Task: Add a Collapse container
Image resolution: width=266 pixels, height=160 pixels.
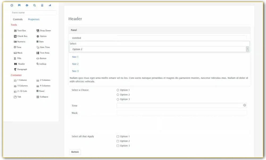Action: [x=43, y=97]
